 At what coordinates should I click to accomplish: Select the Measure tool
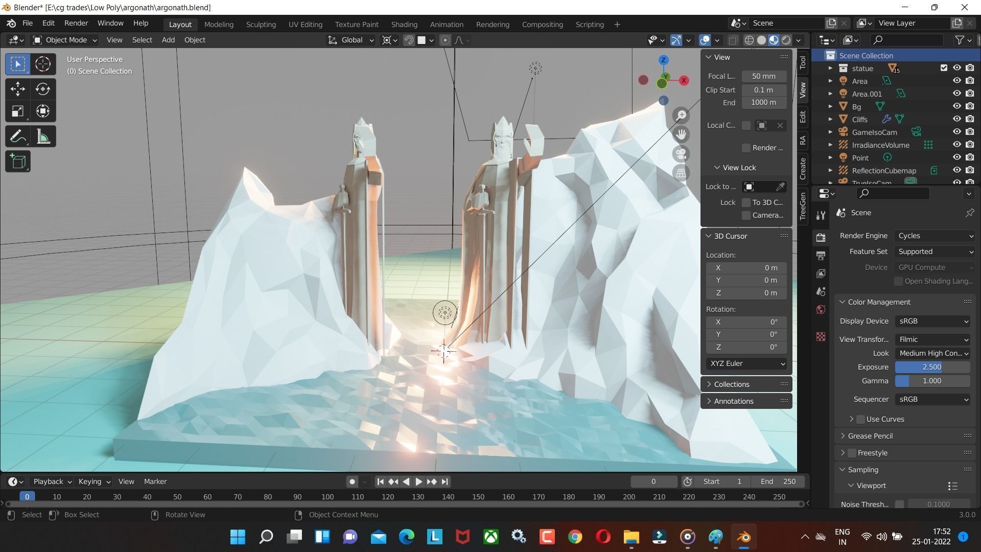tap(43, 136)
